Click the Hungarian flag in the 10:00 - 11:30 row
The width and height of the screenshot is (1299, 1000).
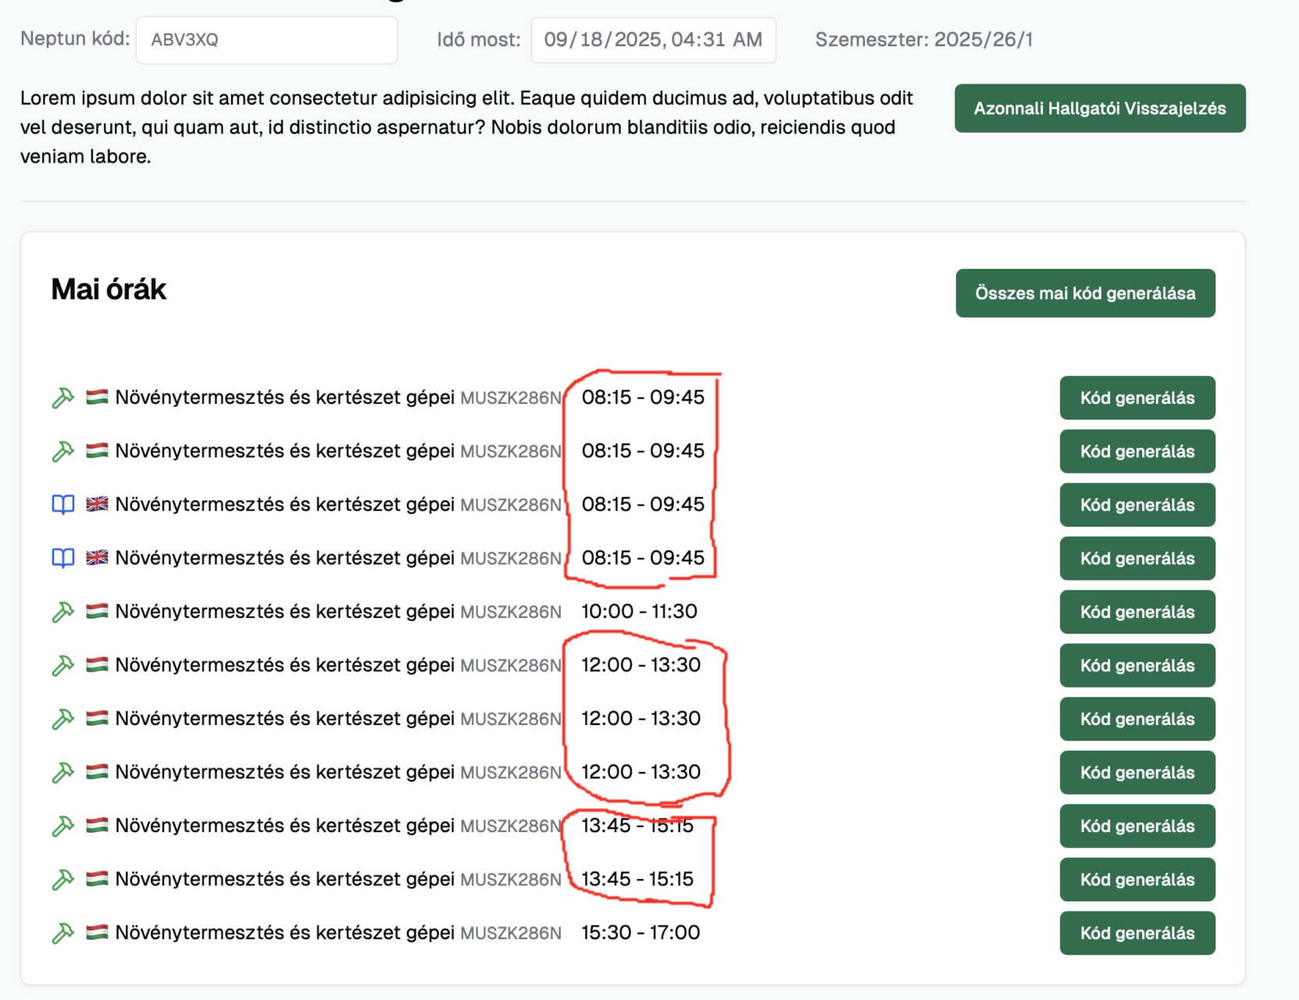click(97, 611)
